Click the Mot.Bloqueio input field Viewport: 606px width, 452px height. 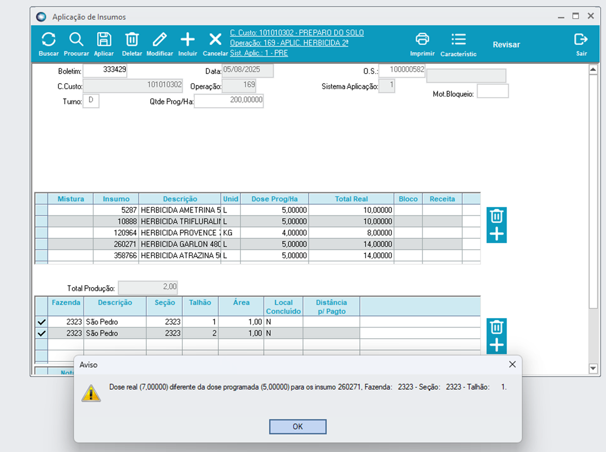click(493, 91)
